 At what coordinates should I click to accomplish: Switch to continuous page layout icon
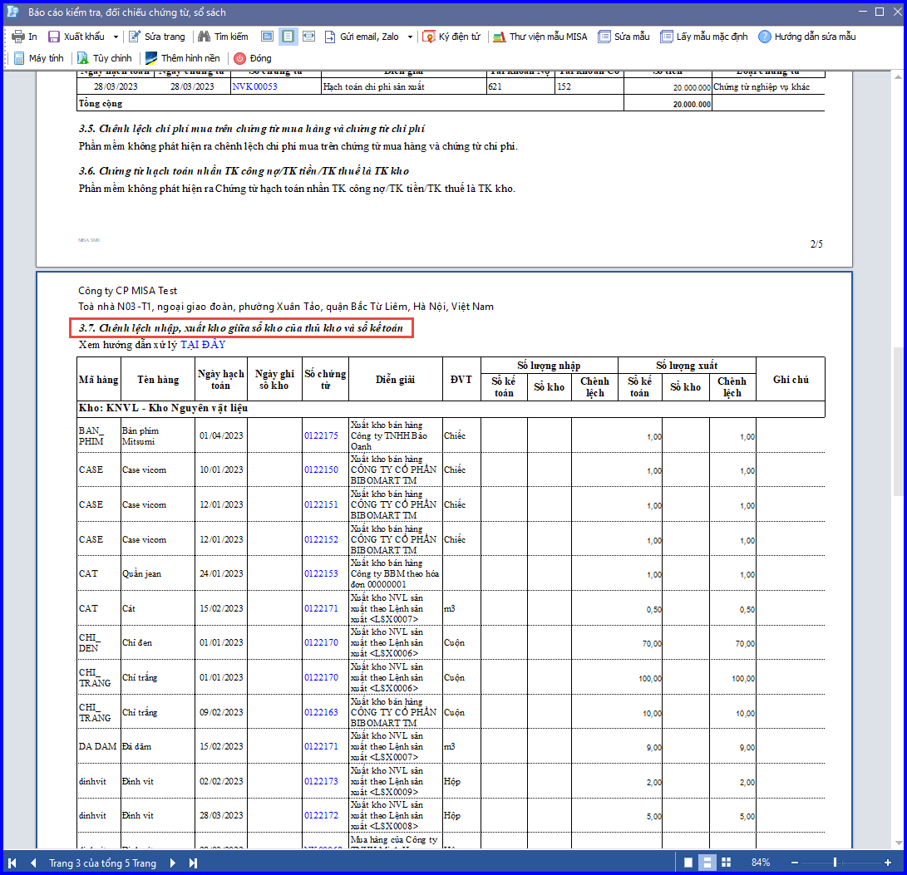(707, 863)
